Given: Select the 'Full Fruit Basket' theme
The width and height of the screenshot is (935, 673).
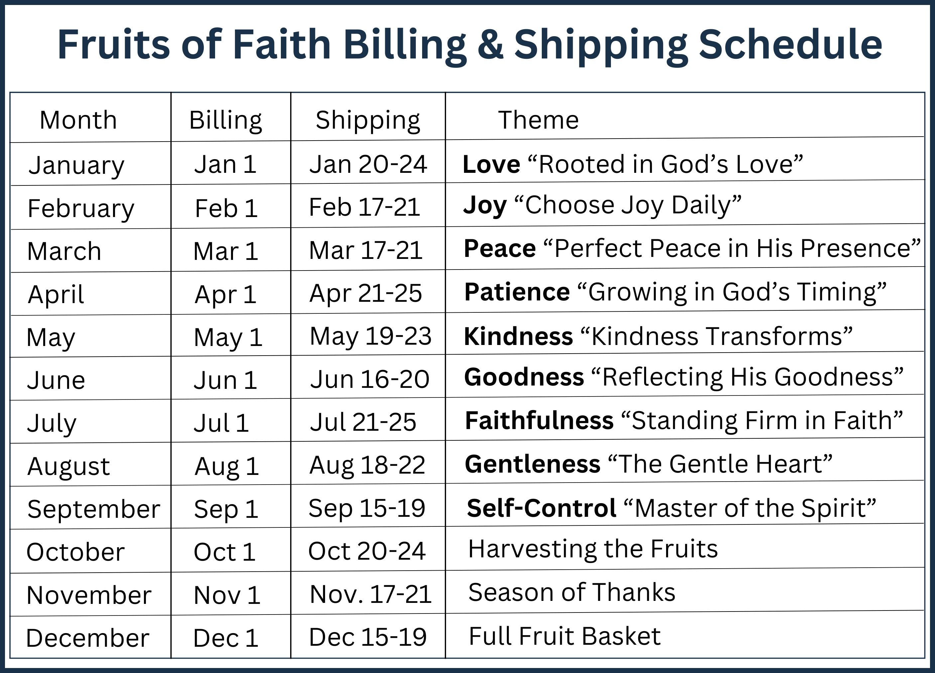Looking at the screenshot, I should pos(565,636).
